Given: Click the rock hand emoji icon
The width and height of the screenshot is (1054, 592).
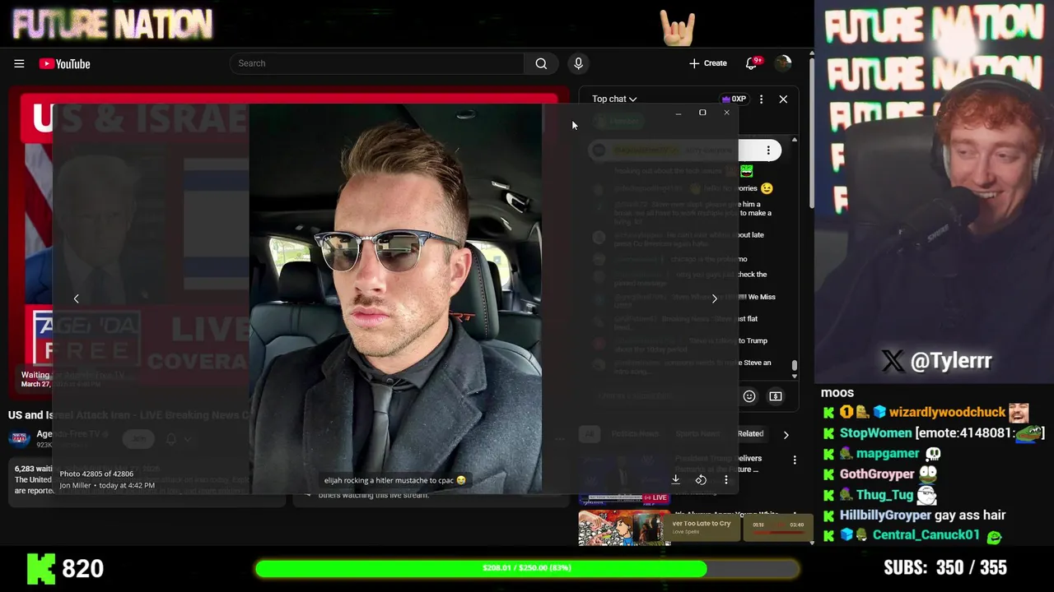Looking at the screenshot, I should click(678, 28).
